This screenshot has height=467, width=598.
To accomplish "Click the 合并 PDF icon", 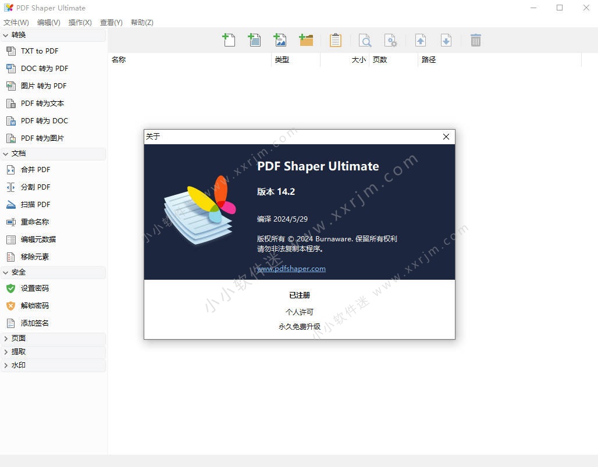I will tap(11, 170).
